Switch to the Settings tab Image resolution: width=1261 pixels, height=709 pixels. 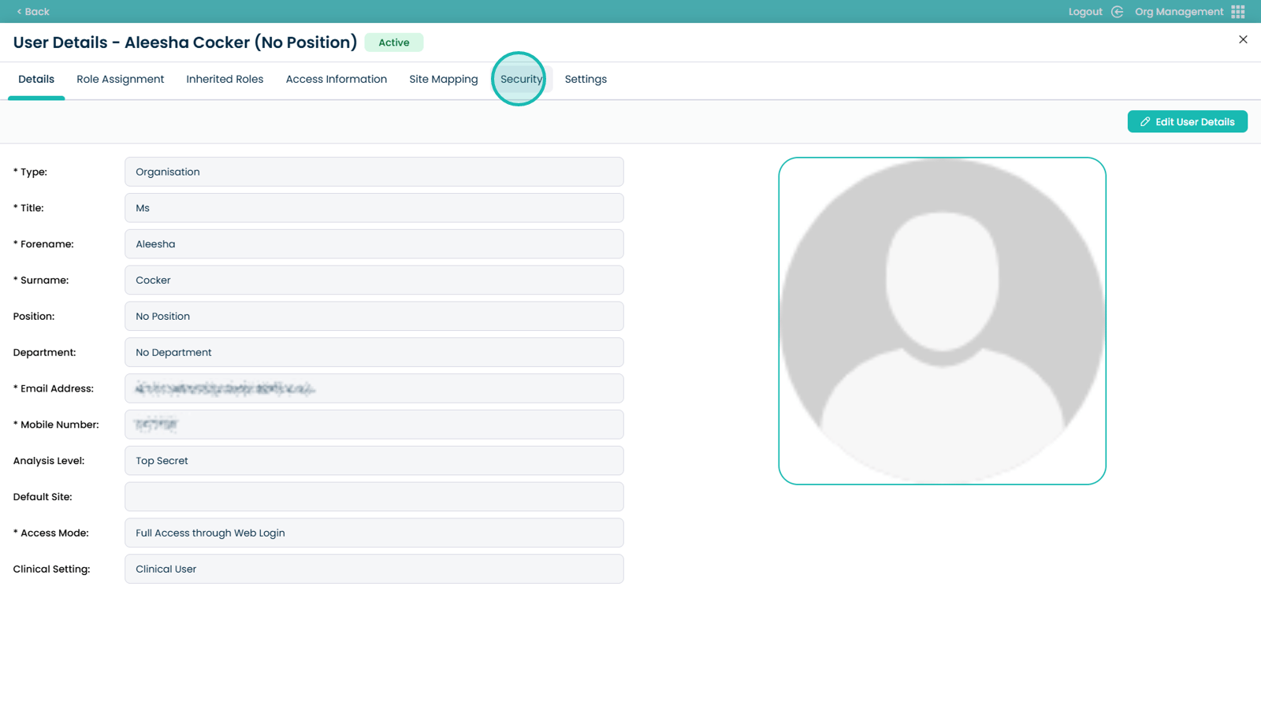(x=586, y=80)
